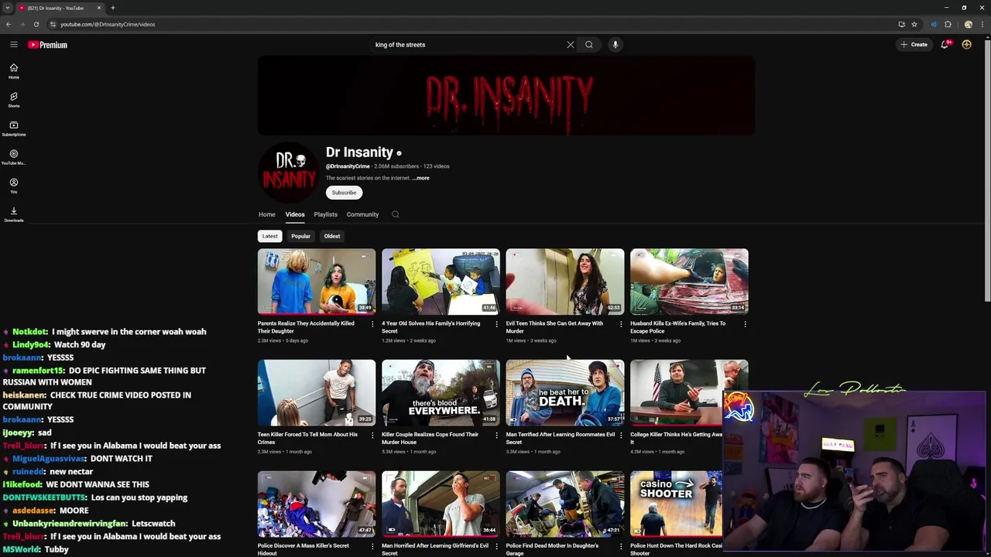Open 4 Year Old Solves title link

click(430, 327)
